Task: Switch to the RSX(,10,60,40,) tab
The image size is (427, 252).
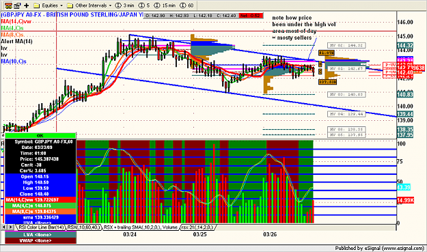Action: click(x=83, y=227)
